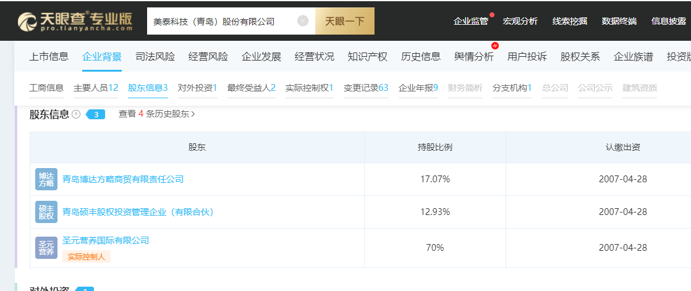
Task: Select the 变更记录 sub-tab
Action: 366,88
